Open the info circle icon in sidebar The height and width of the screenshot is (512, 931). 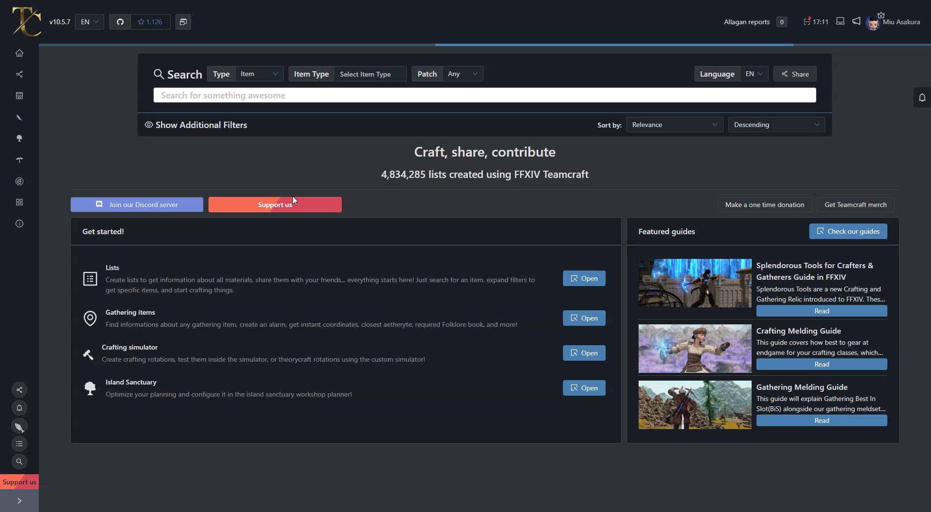tap(19, 224)
